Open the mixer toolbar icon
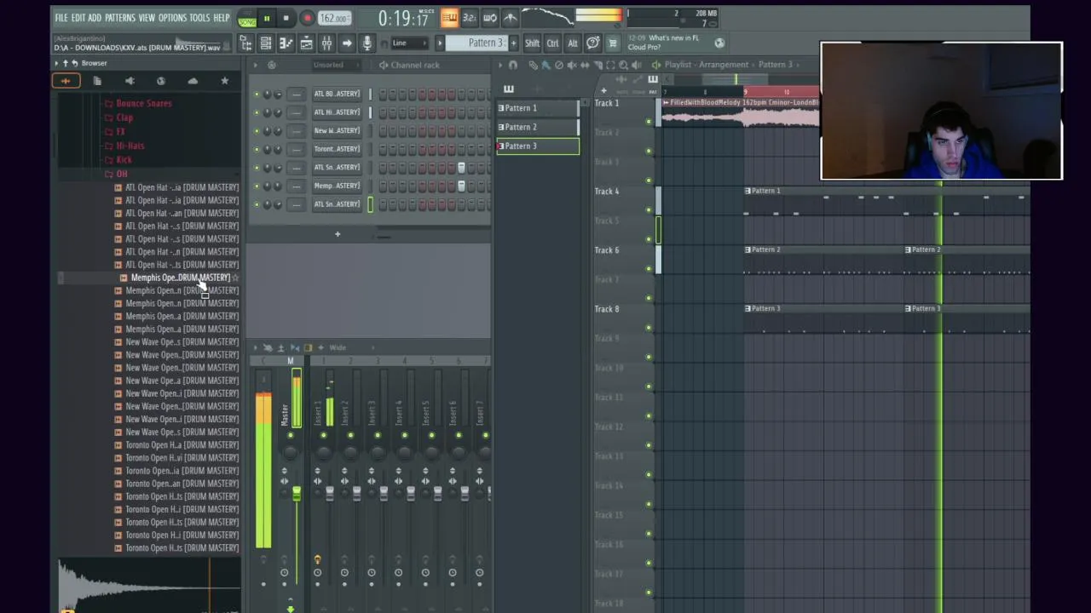This screenshot has height=613, width=1091. pos(326,43)
